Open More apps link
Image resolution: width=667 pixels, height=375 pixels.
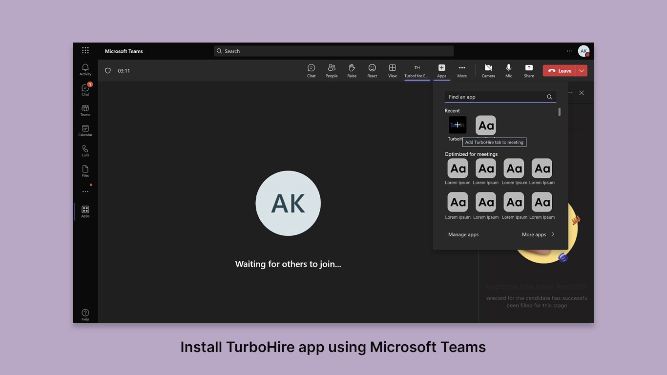(534, 234)
